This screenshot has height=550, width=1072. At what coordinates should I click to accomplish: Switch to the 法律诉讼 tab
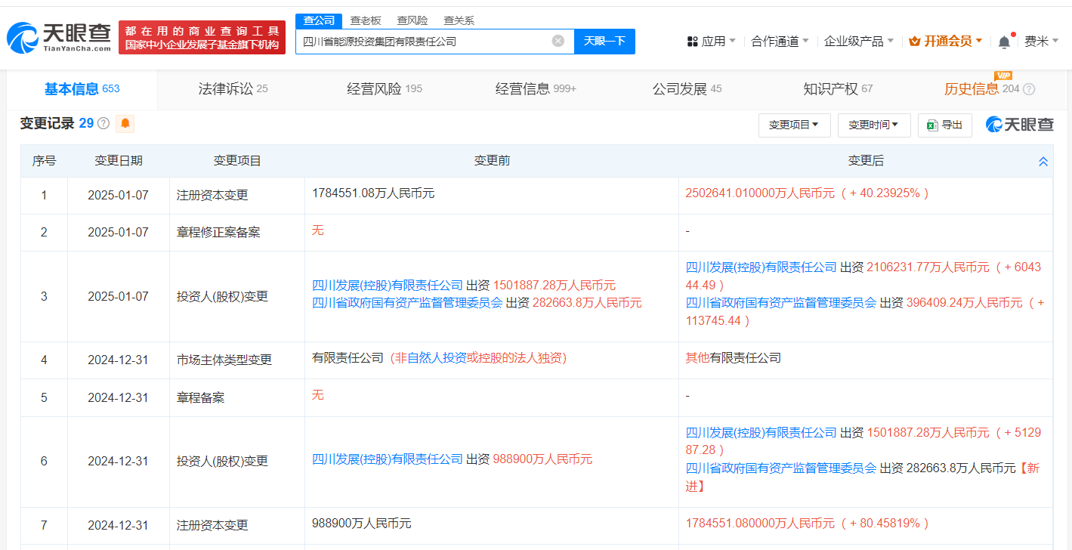click(233, 89)
